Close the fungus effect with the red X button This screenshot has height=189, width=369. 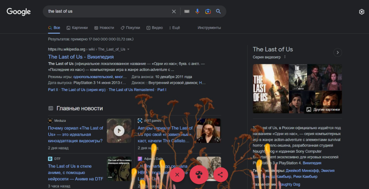(x=177, y=175)
